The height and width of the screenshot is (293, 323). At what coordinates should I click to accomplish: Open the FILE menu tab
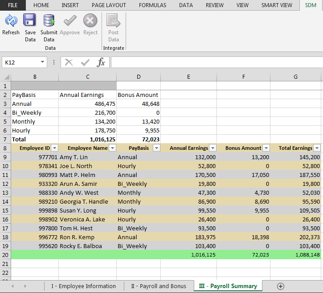[13, 5]
